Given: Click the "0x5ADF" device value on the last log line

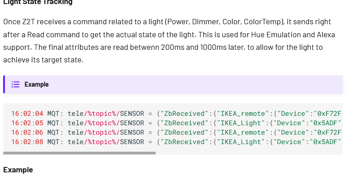Looking at the screenshot, I should 327,142.
